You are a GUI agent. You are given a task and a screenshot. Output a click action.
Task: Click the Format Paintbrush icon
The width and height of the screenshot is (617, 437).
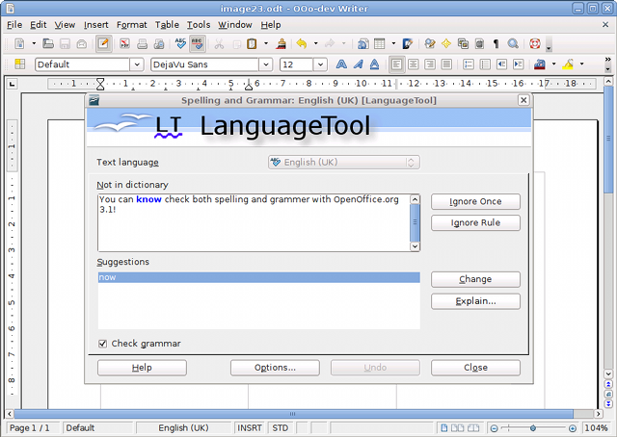tap(281, 44)
